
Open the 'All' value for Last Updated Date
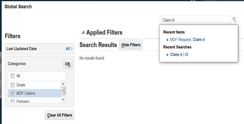pos(68,49)
